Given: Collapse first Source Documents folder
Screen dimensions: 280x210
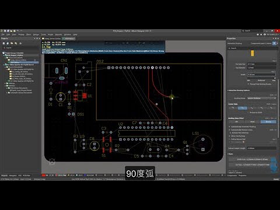Looking at the screenshot, I should 5,58.
